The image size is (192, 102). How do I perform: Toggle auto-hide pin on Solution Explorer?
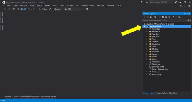click(187, 14)
